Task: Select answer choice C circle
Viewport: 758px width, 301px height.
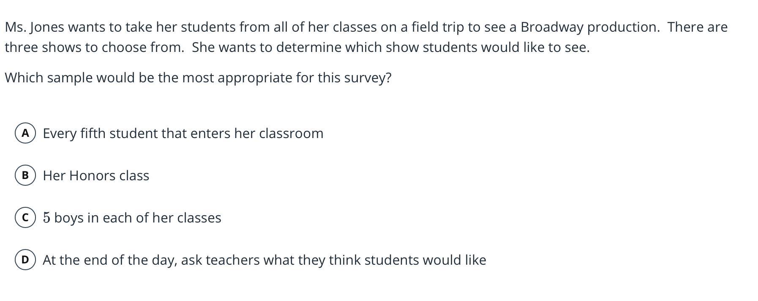Action: 25,217
